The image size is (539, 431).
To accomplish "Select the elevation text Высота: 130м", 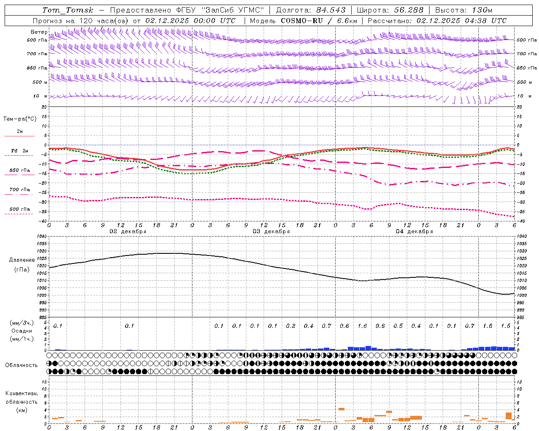I will pyautogui.click(x=464, y=10).
